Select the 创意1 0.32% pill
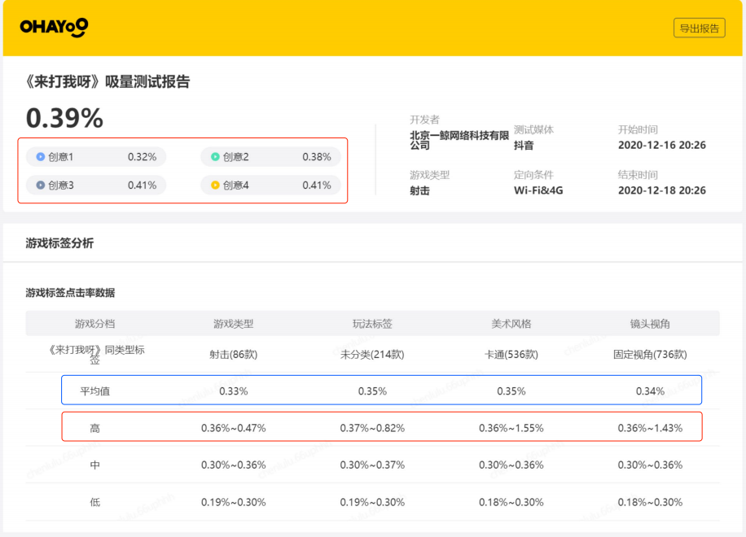Image resolution: width=746 pixels, height=537 pixels. point(96,157)
